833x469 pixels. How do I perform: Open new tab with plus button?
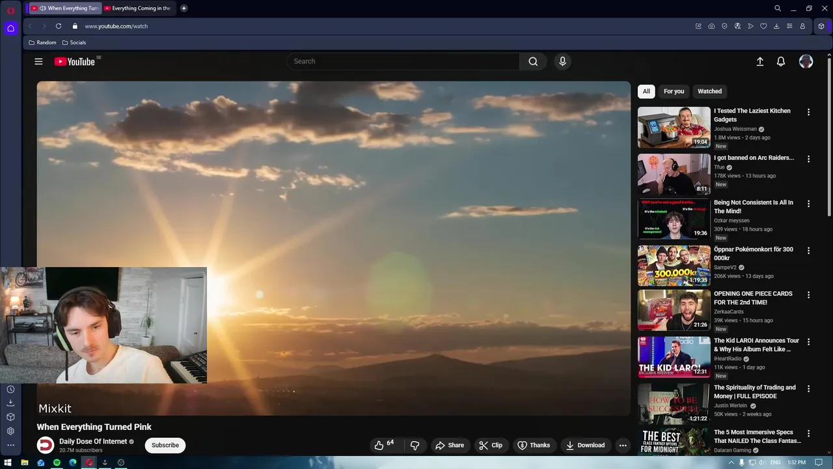(184, 8)
